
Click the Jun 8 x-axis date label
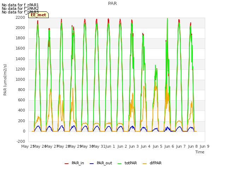tap(193, 146)
